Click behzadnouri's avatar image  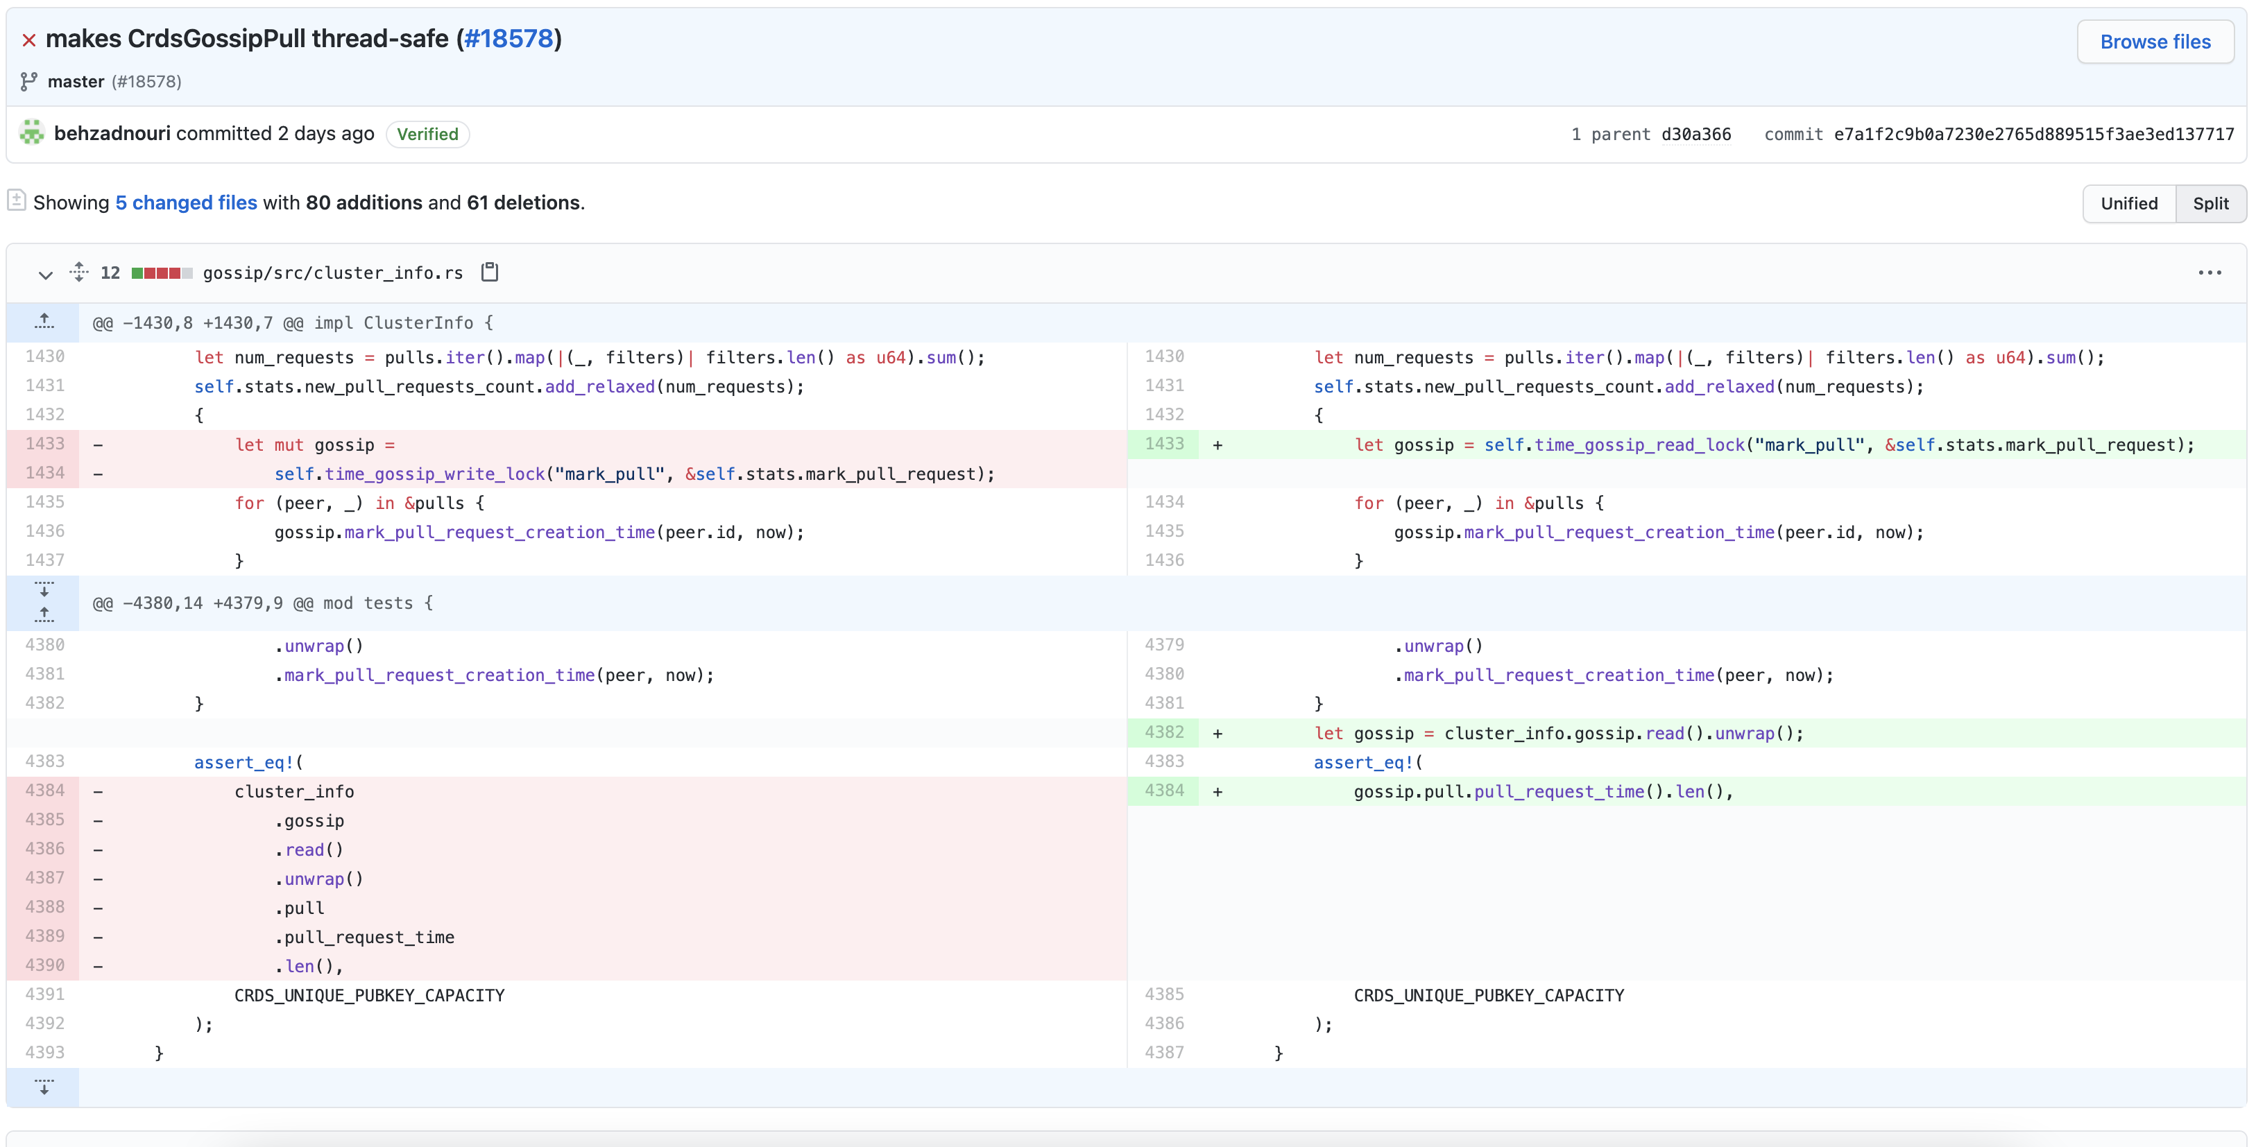33,133
